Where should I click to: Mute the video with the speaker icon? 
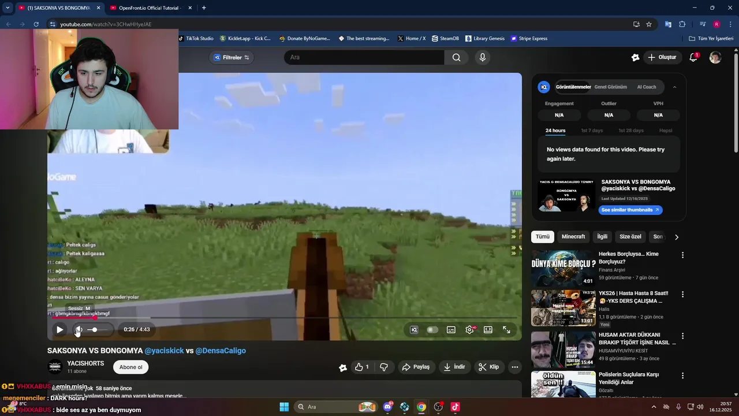tap(79, 329)
